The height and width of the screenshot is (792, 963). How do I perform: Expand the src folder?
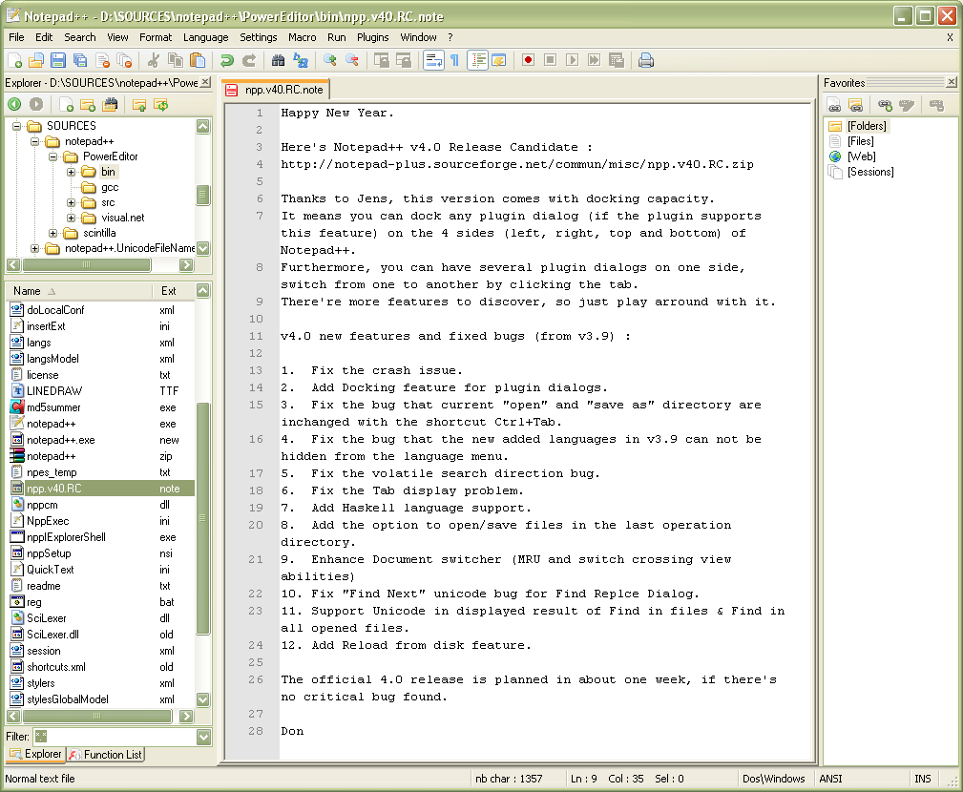pos(71,203)
